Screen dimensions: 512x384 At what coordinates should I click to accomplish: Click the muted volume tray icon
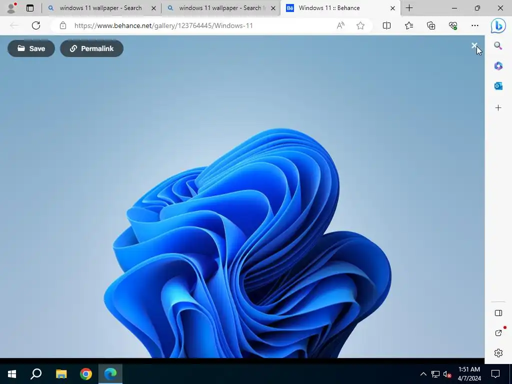(x=447, y=374)
